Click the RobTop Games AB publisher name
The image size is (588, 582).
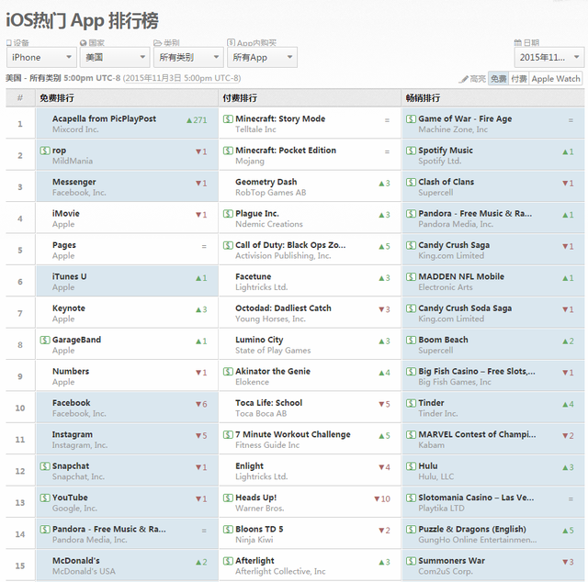tap(270, 193)
